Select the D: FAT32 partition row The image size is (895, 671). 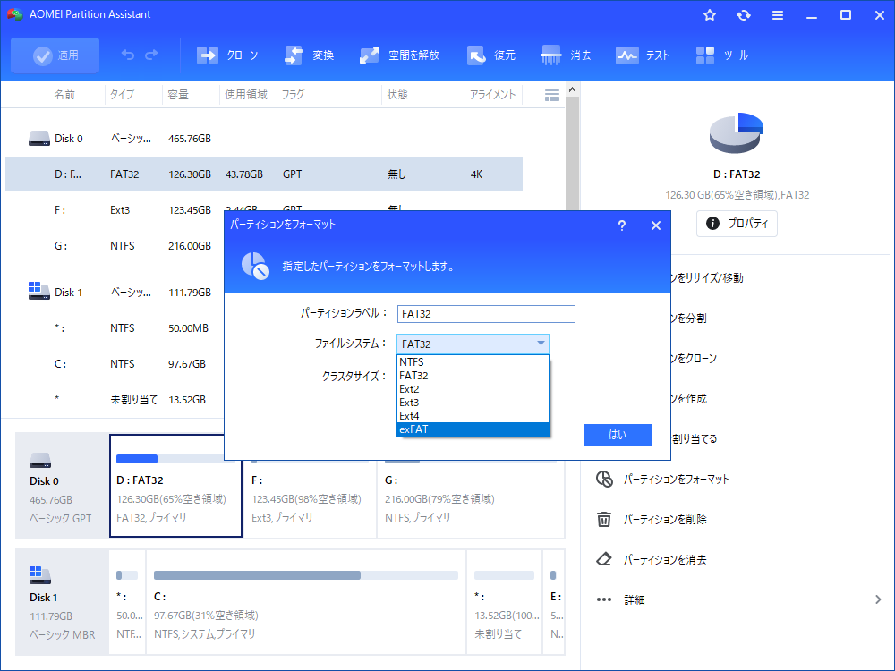pos(264,174)
